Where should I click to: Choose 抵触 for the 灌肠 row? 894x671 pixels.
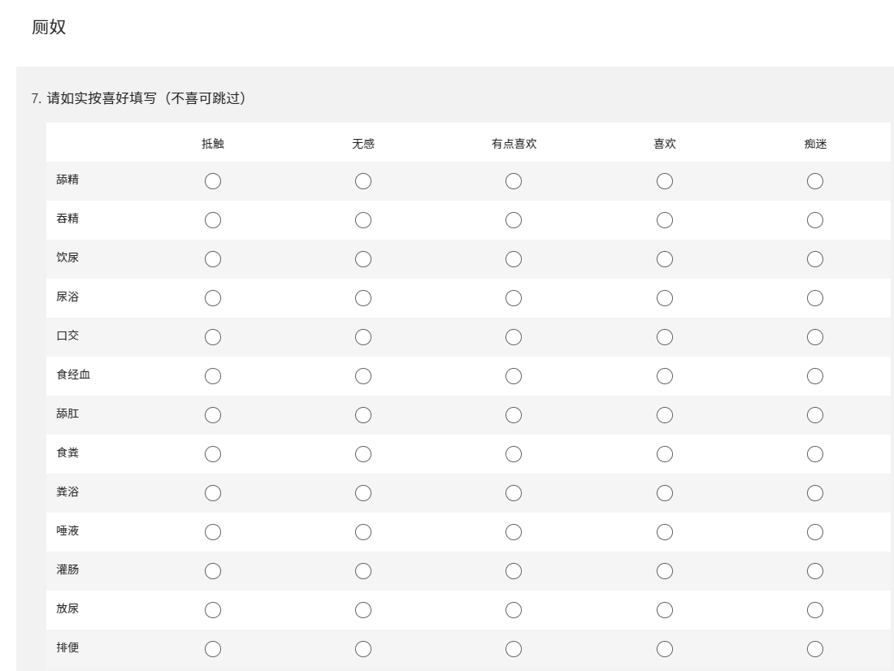tap(213, 571)
